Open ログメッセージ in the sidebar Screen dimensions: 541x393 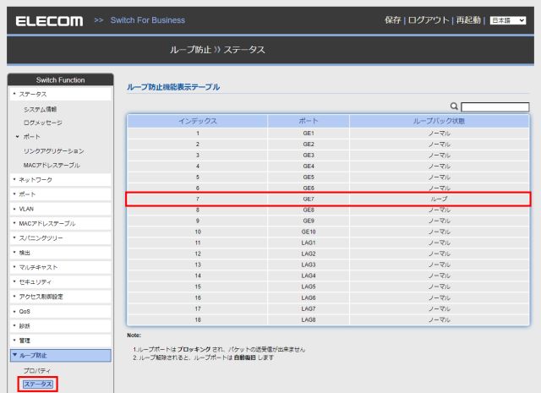(42, 123)
